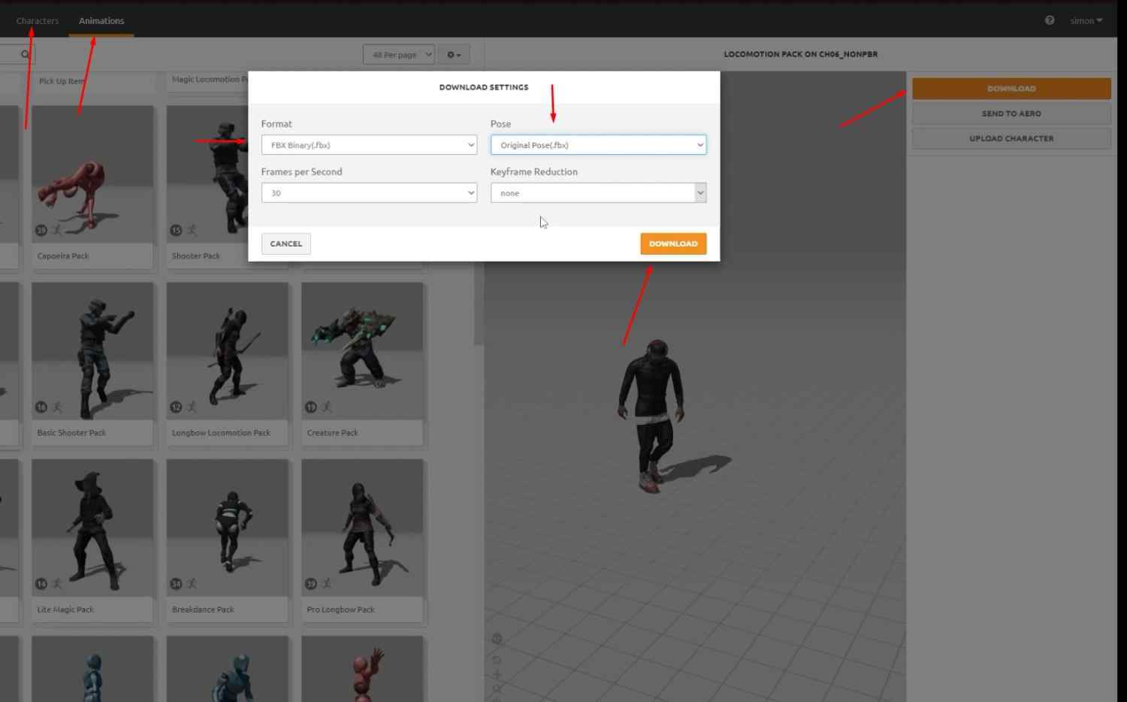Screen dimensions: 1127x702
Task: Switch to the Animations tab
Action: (x=101, y=20)
